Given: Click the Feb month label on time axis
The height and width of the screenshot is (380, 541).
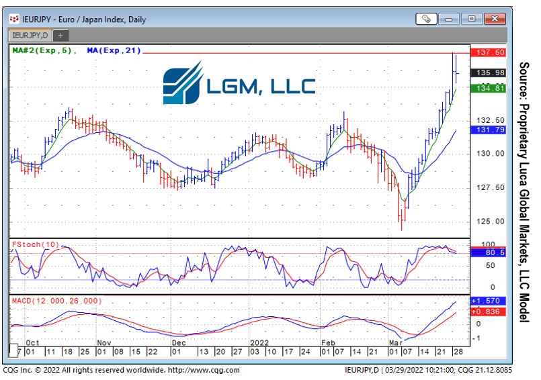Looking at the screenshot, I should 328,343.
